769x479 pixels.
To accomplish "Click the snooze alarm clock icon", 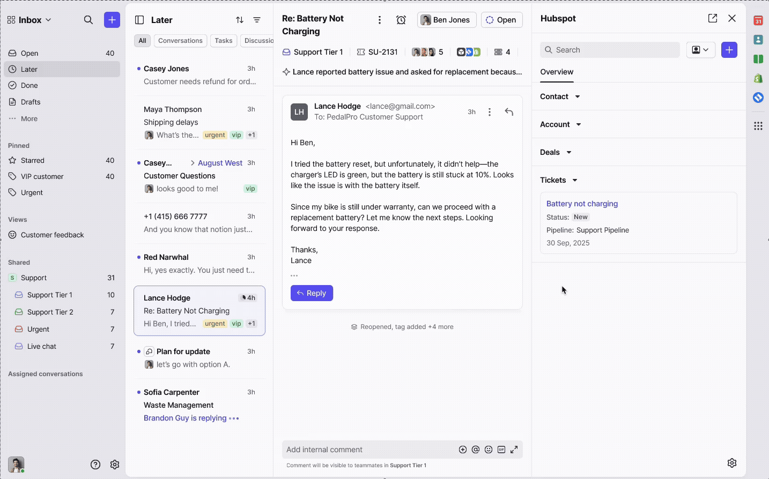I will [x=401, y=20].
